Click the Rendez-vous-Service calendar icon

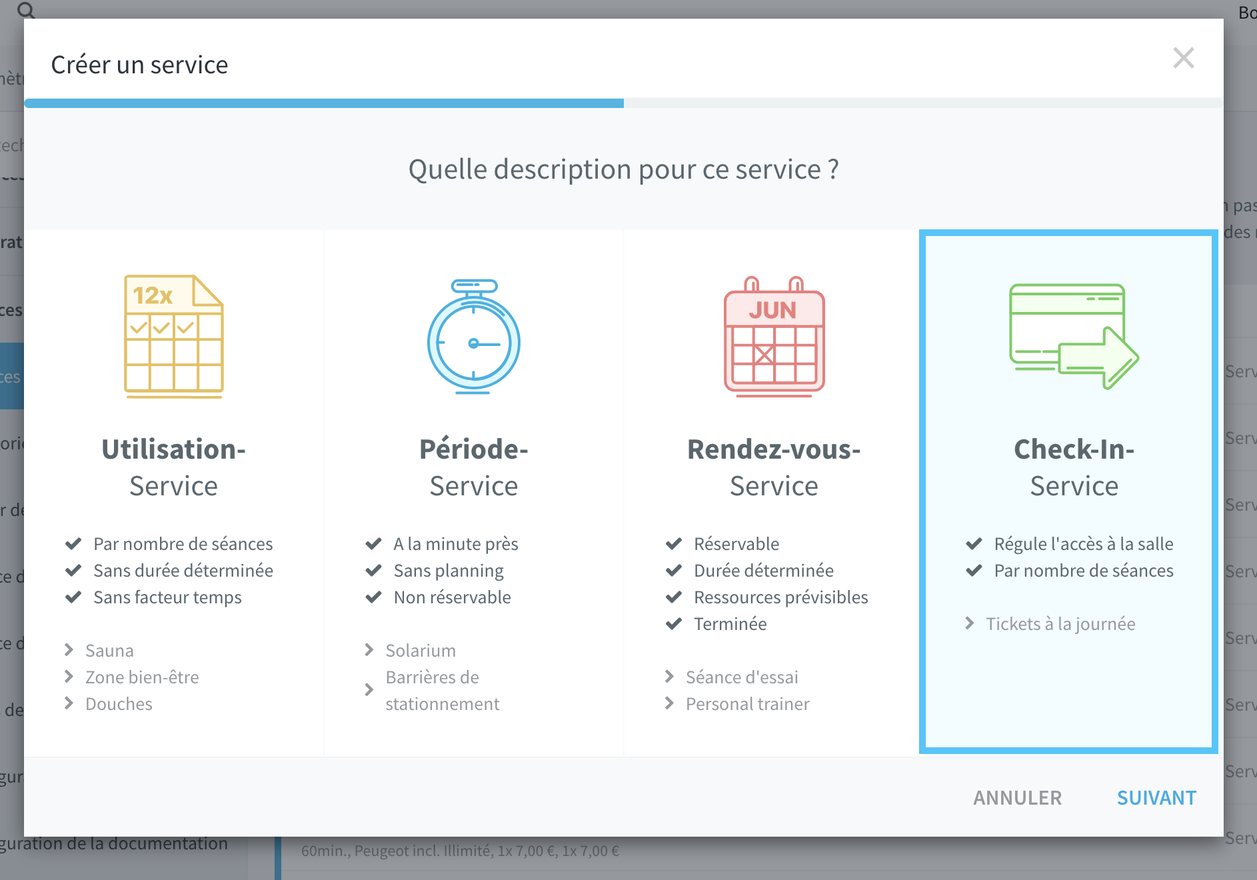point(774,336)
